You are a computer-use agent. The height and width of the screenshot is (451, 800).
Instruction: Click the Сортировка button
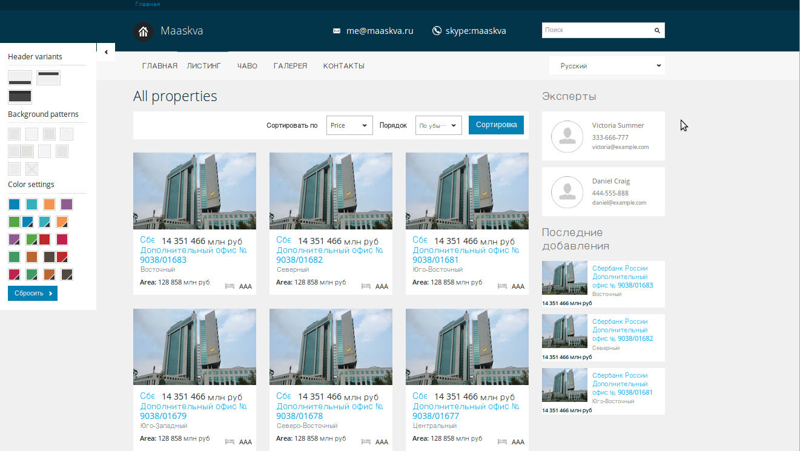pyautogui.click(x=496, y=125)
